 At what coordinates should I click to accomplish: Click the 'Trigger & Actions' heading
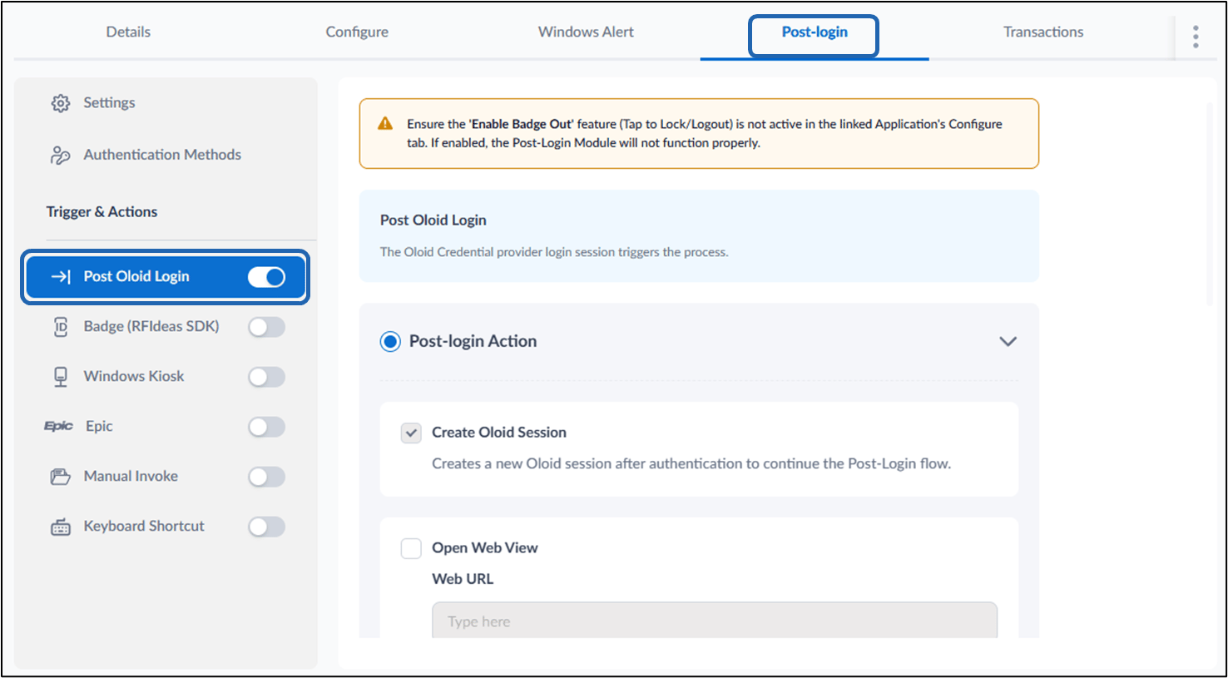click(102, 211)
